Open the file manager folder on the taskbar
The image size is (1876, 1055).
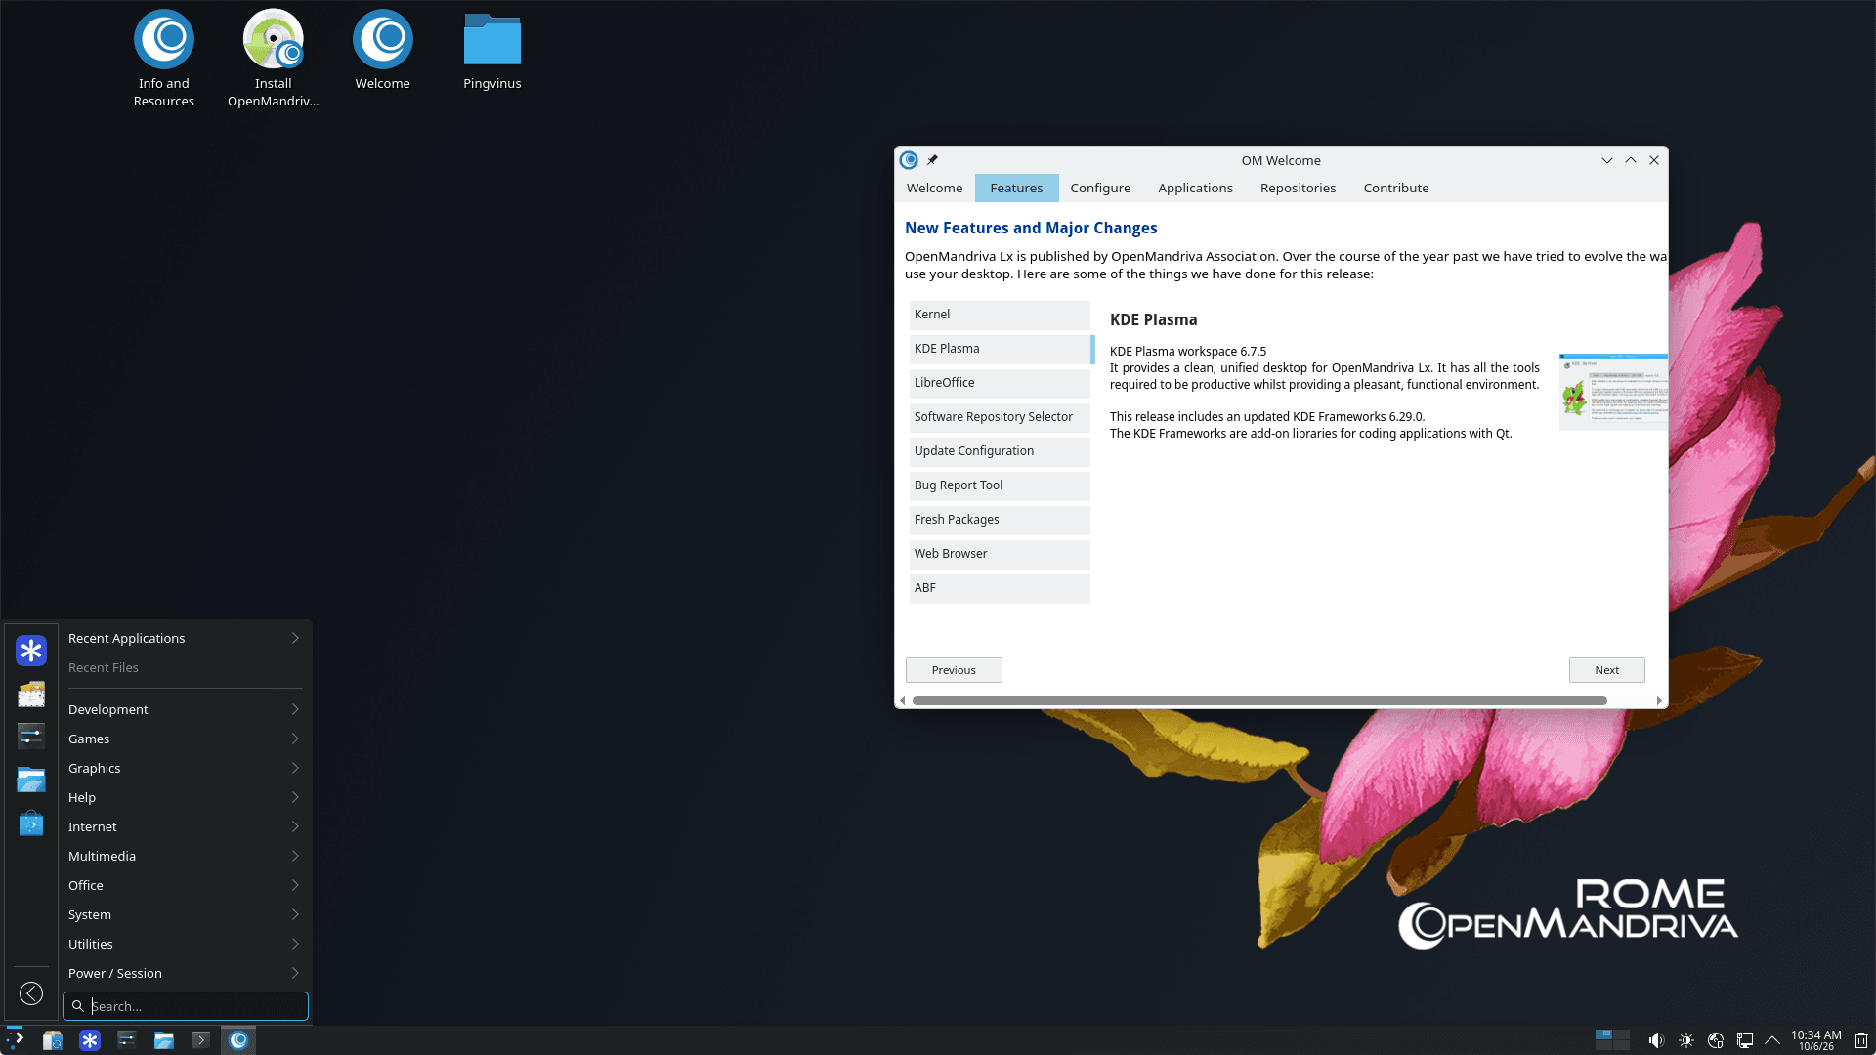(x=164, y=1040)
